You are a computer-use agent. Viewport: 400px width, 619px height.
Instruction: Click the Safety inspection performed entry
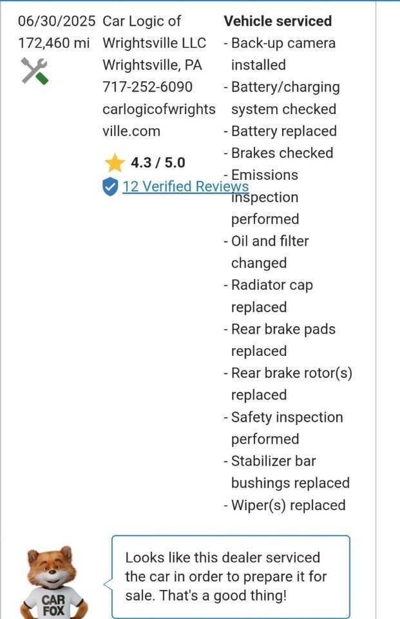click(x=283, y=428)
